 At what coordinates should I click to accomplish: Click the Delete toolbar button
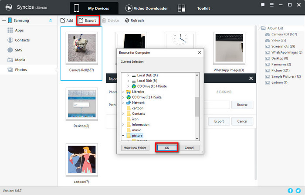110,20
